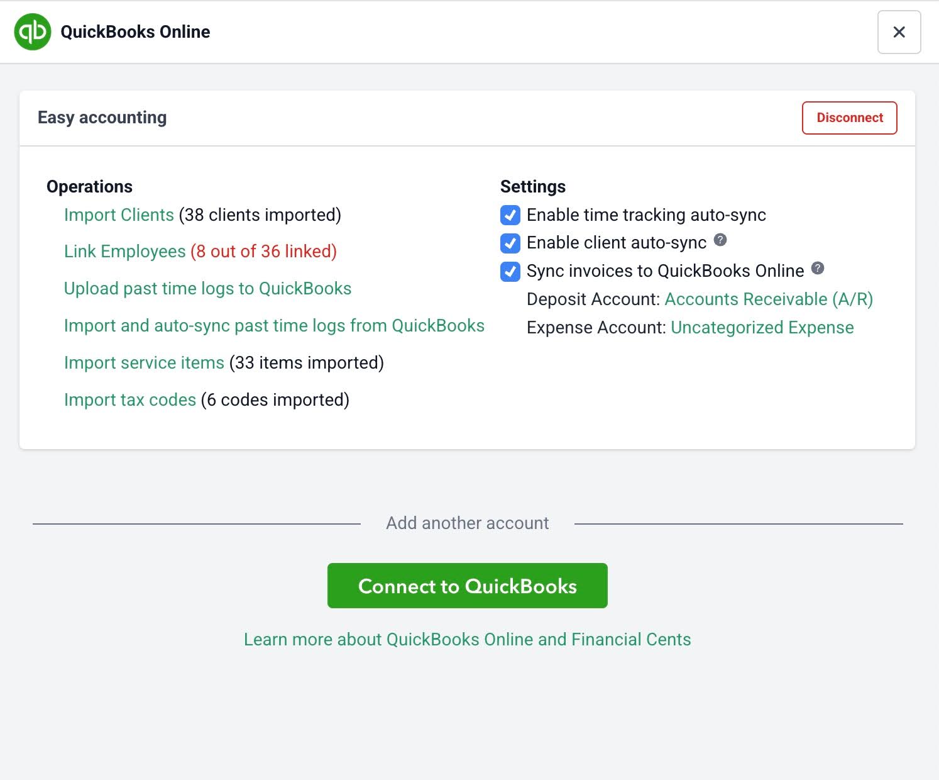
Task: Close the QuickBooks Online dialog
Action: [899, 32]
